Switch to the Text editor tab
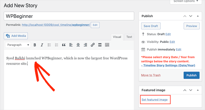The width and height of the screenshot is (205, 110). click(x=129, y=37)
